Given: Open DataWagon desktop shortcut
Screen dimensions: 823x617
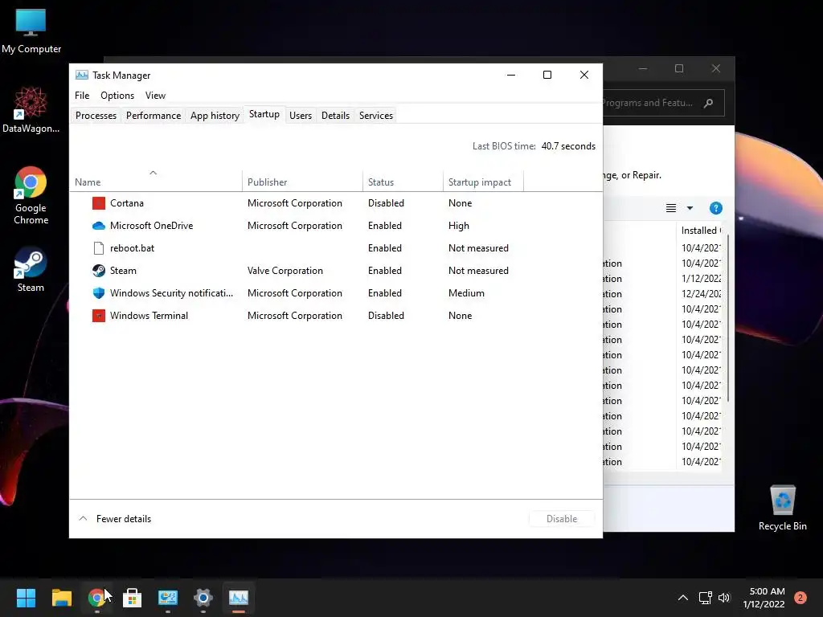Looking at the screenshot, I should (31, 109).
